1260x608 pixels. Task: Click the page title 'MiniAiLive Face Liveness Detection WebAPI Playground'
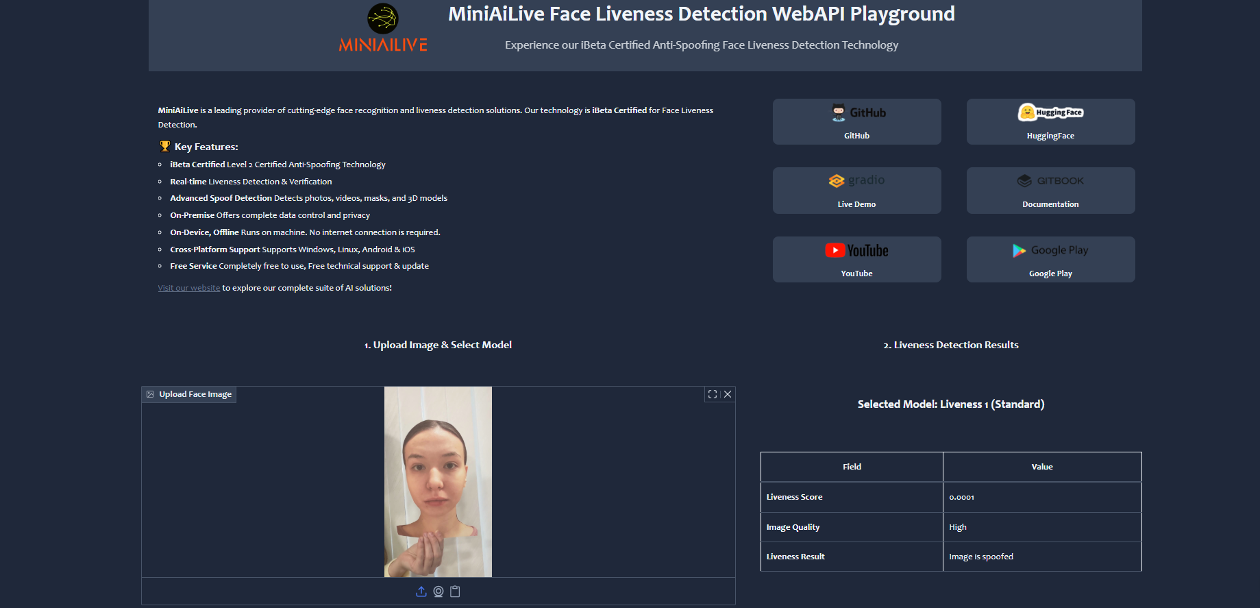coord(702,14)
